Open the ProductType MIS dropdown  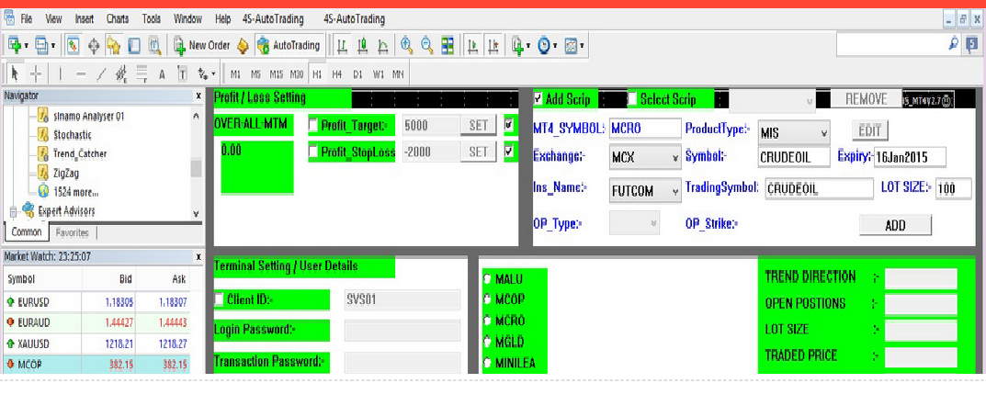tap(794, 132)
